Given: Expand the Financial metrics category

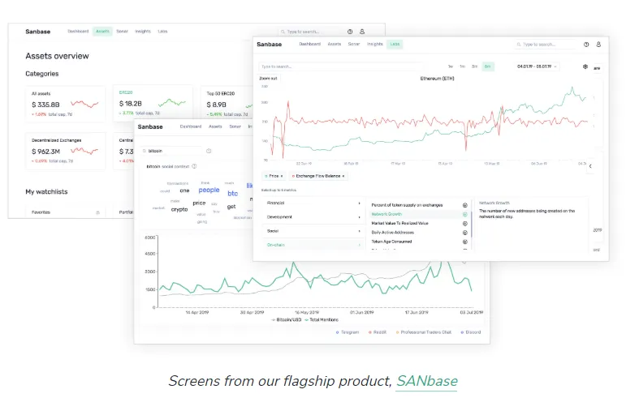Looking at the screenshot, I should (313, 203).
